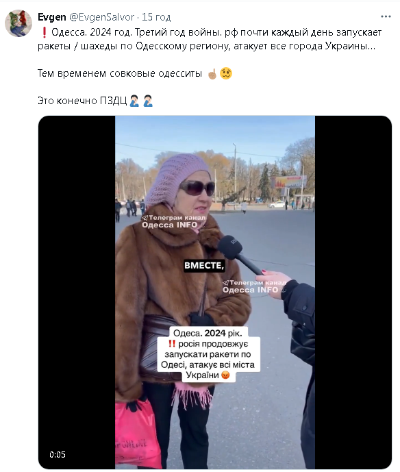Click the middle finger emoji
This screenshot has width=400, height=472.
click(212, 73)
